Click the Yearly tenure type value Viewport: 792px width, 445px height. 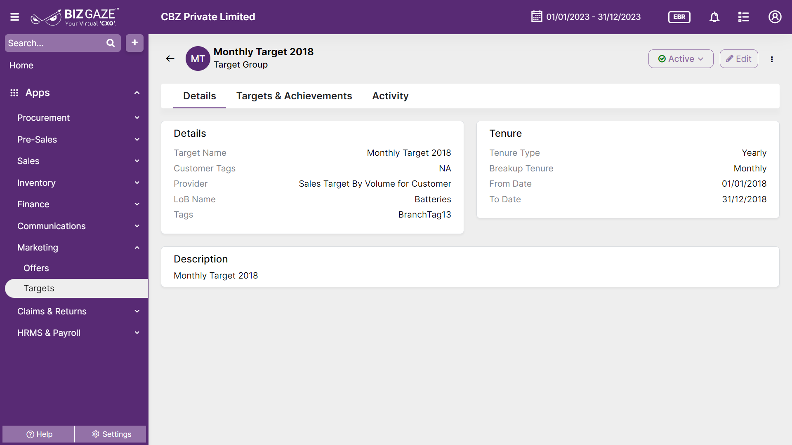[754, 153]
